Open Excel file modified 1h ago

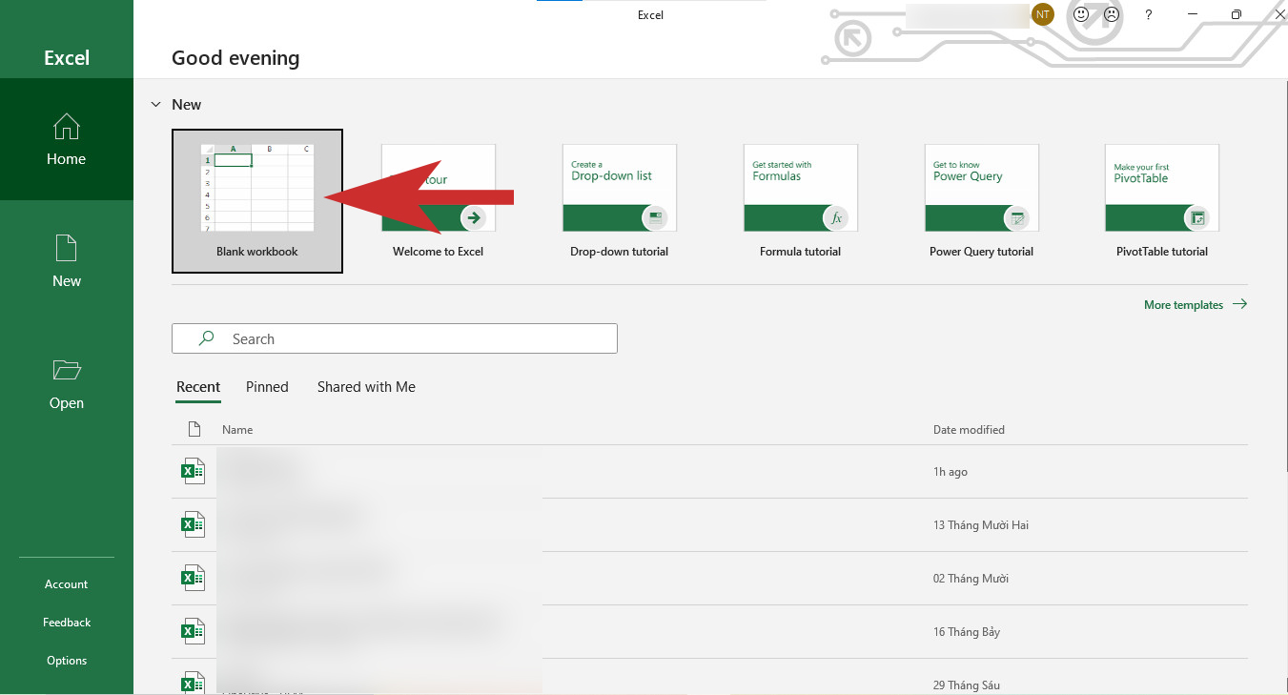pyautogui.click(x=709, y=472)
